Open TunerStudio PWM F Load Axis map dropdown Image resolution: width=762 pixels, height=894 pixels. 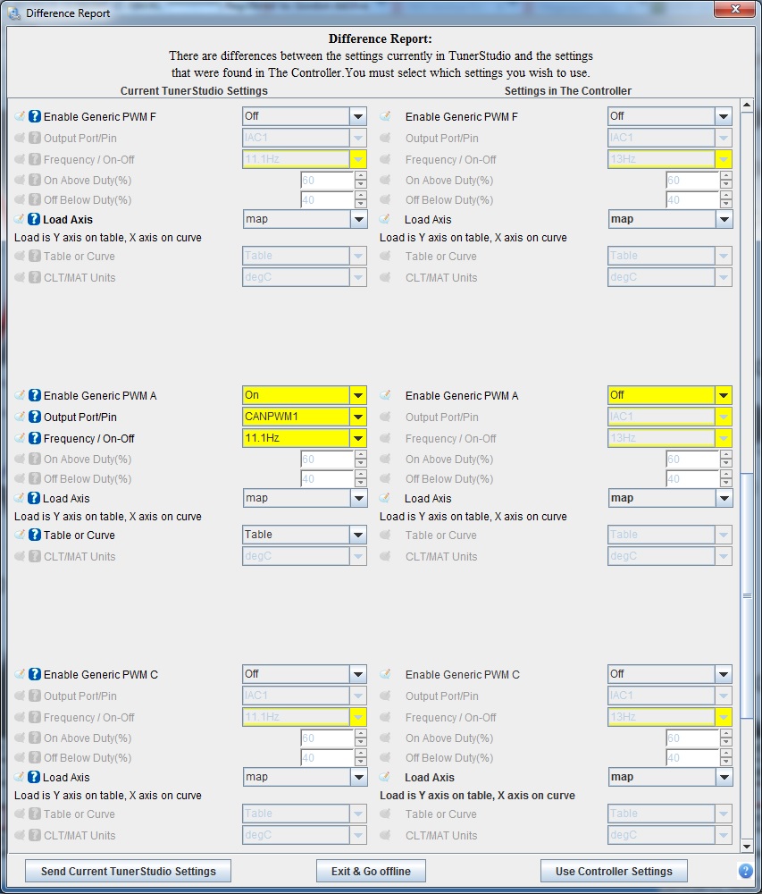306,219
